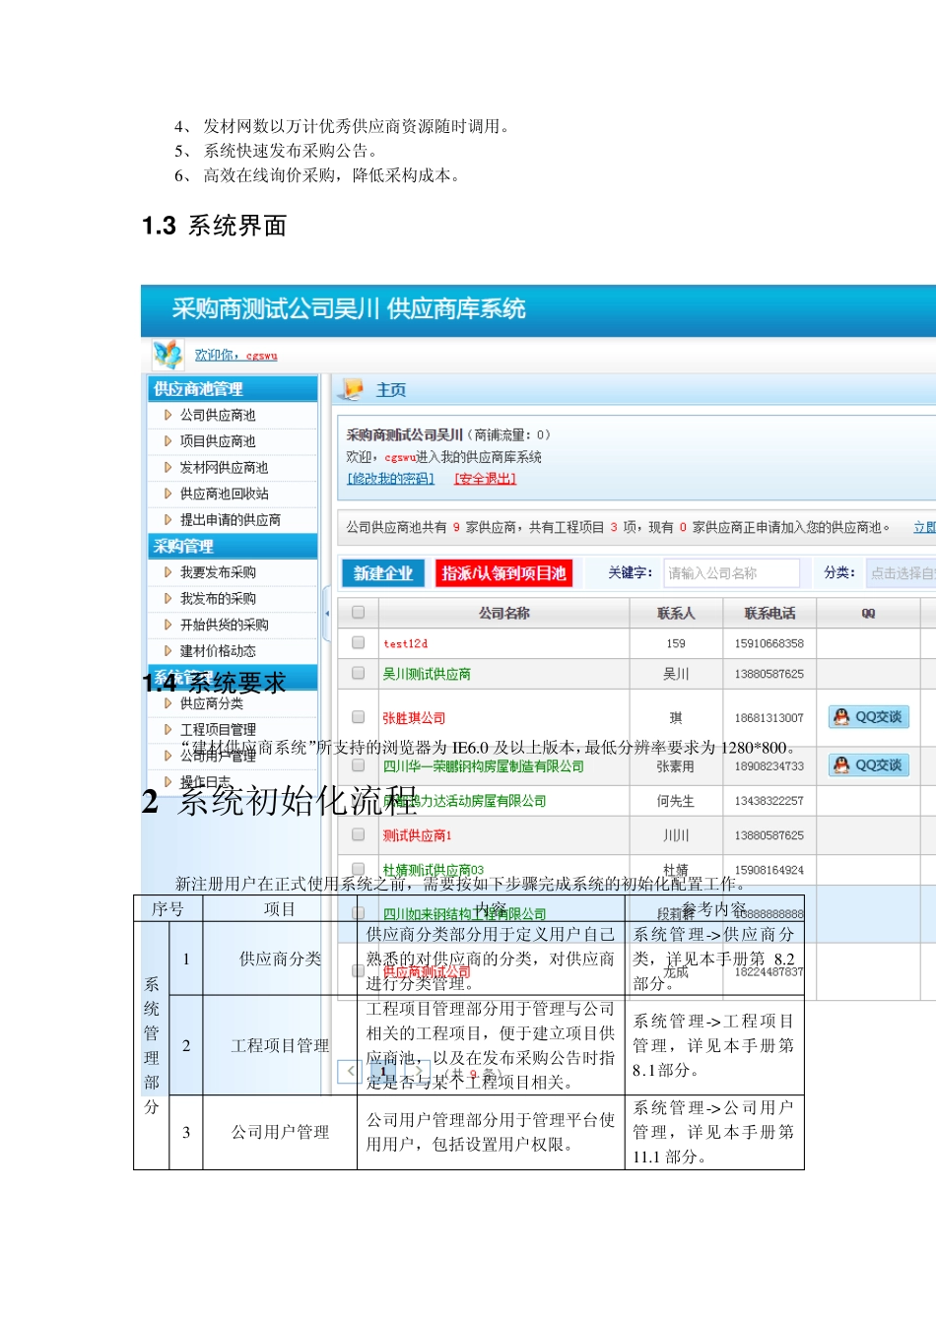The image size is (936, 1324).
Task: Click the QQ column header
Action: click(868, 613)
